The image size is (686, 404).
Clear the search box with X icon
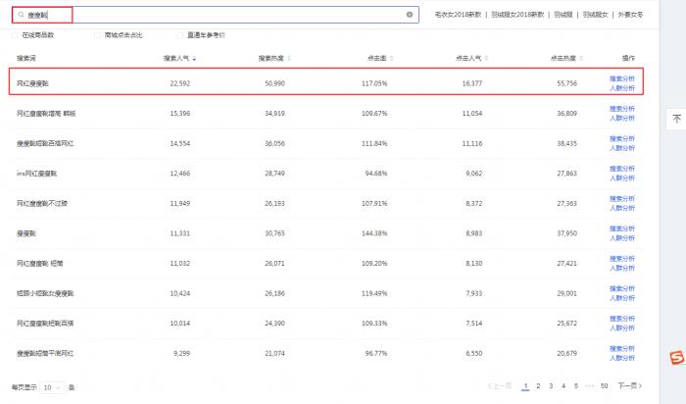click(410, 15)
